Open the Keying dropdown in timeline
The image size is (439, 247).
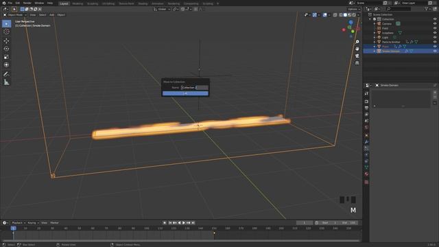33,223
